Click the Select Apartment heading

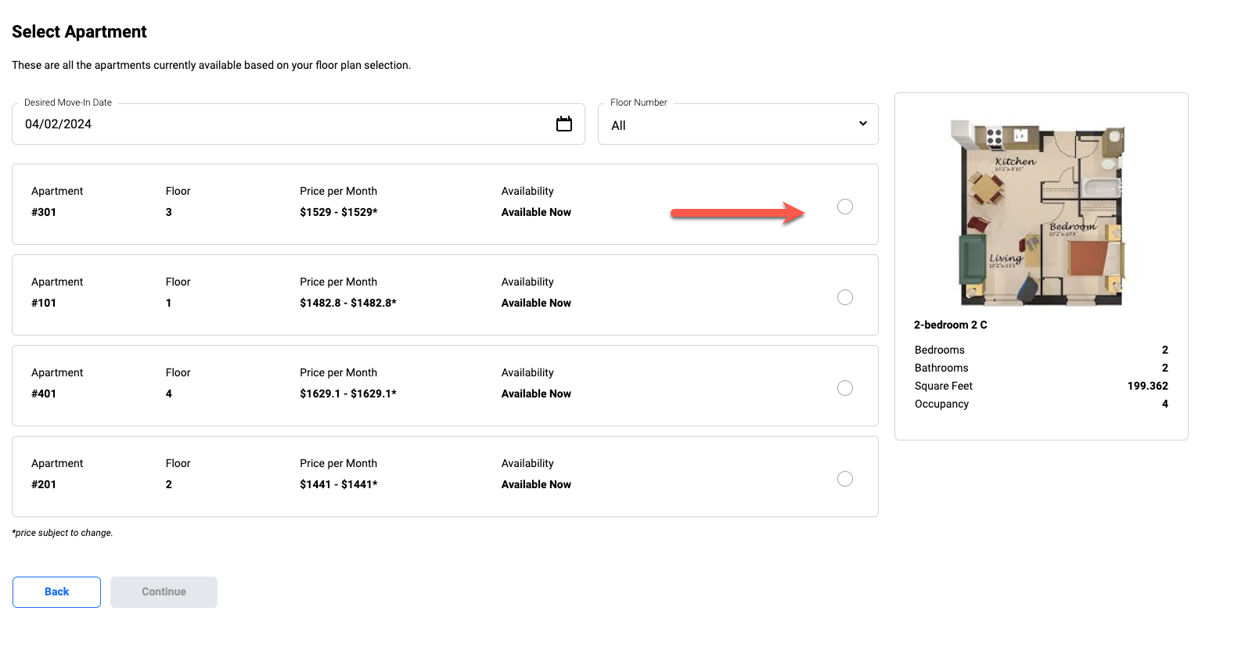(x=79, y=32)
